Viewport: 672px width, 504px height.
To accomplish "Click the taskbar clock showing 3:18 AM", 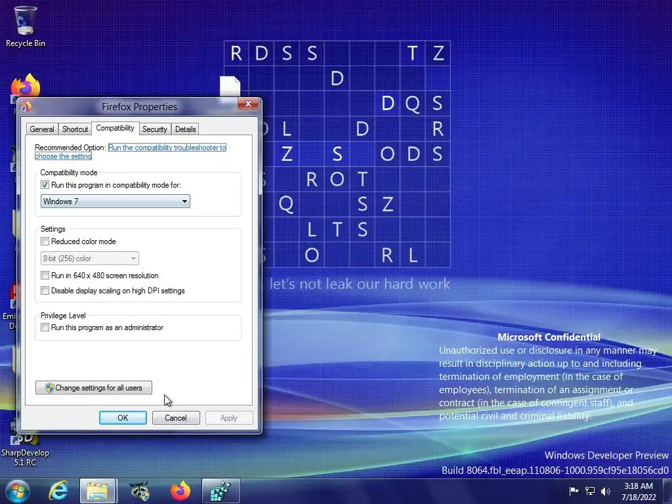I will 639,491.
